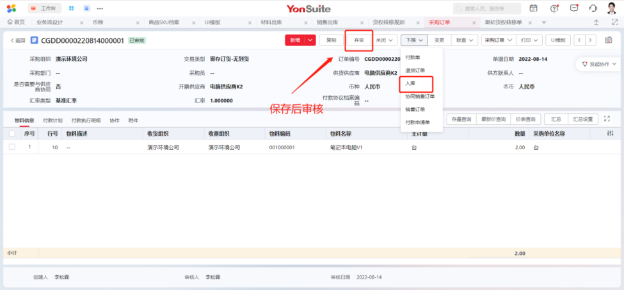Go to next record arrow
Viewport: 624px width, 290px height.
590,40
